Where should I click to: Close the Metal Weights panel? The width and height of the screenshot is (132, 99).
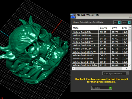tap(130, 16)
